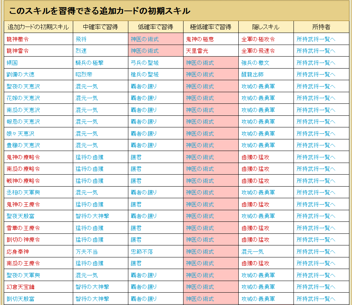Select the 昭烈帝 skill link
This screenshot has height=305, width=352.
point(84,75)
